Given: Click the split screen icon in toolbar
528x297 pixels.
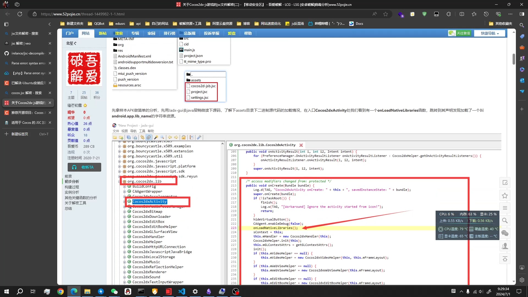Looking at the screenshot, I should point(462,14).
